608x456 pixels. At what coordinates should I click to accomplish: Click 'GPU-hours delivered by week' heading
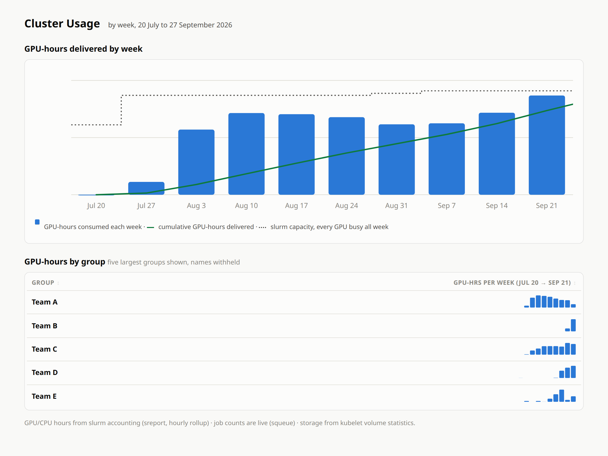point(83,49)
